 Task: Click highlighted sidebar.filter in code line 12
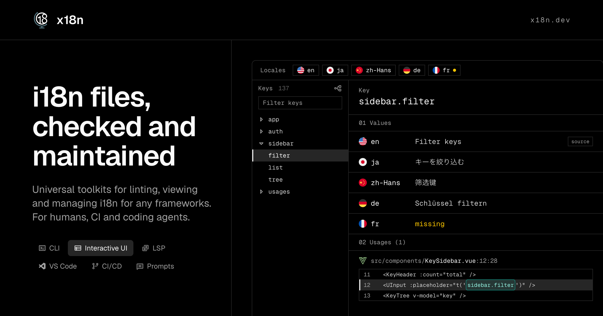coord(490,285)
